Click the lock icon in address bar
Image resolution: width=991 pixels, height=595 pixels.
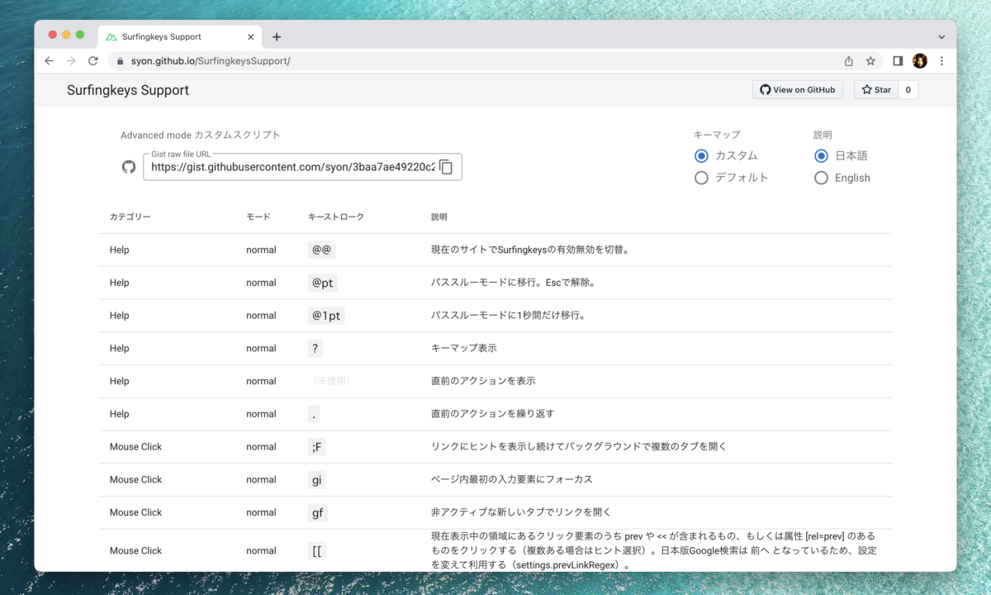point(121,61)
